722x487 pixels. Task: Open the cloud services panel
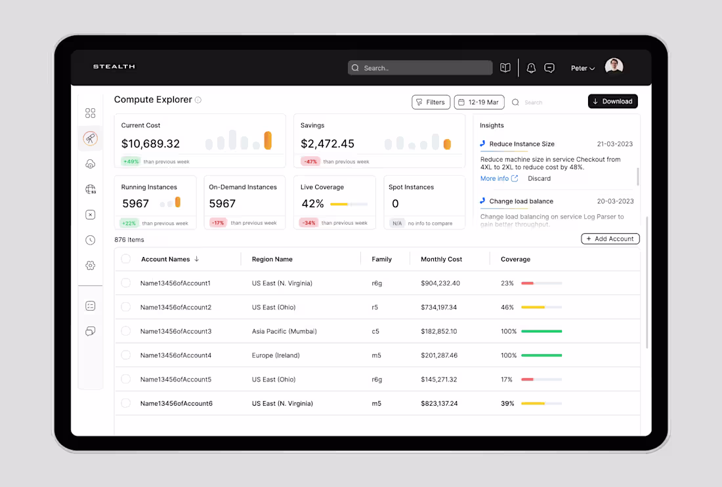(91, 163)
